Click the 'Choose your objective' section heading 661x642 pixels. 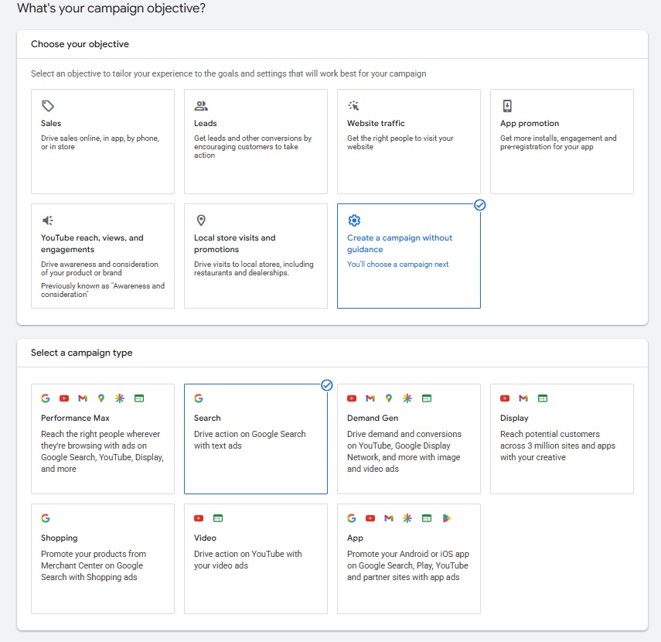click(x=80, y=44)
